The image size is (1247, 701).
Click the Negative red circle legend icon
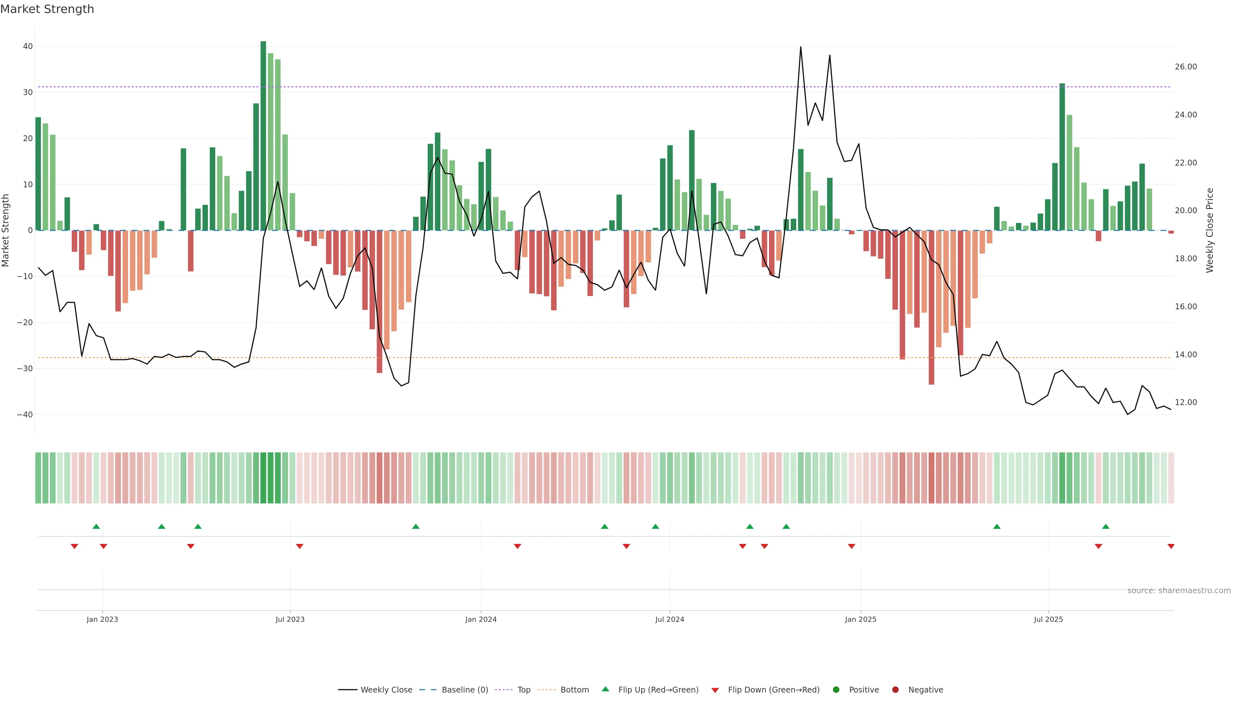tap(895, 690)
